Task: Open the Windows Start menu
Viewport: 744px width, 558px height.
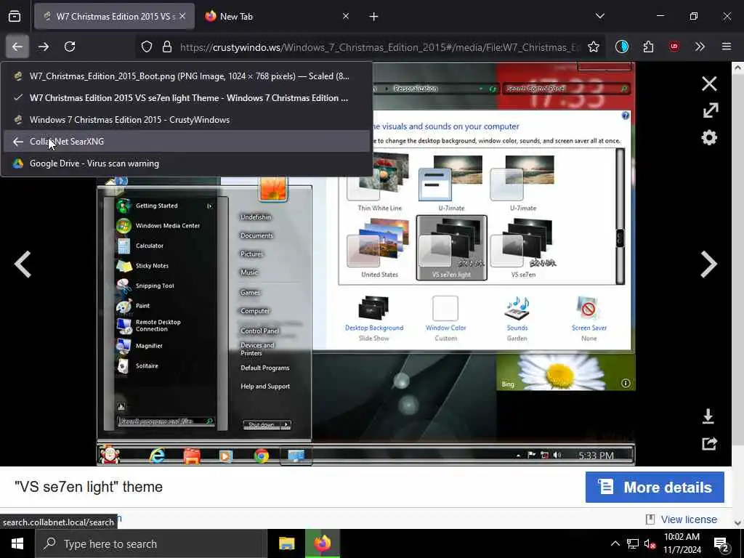Action: coord(17,543)
